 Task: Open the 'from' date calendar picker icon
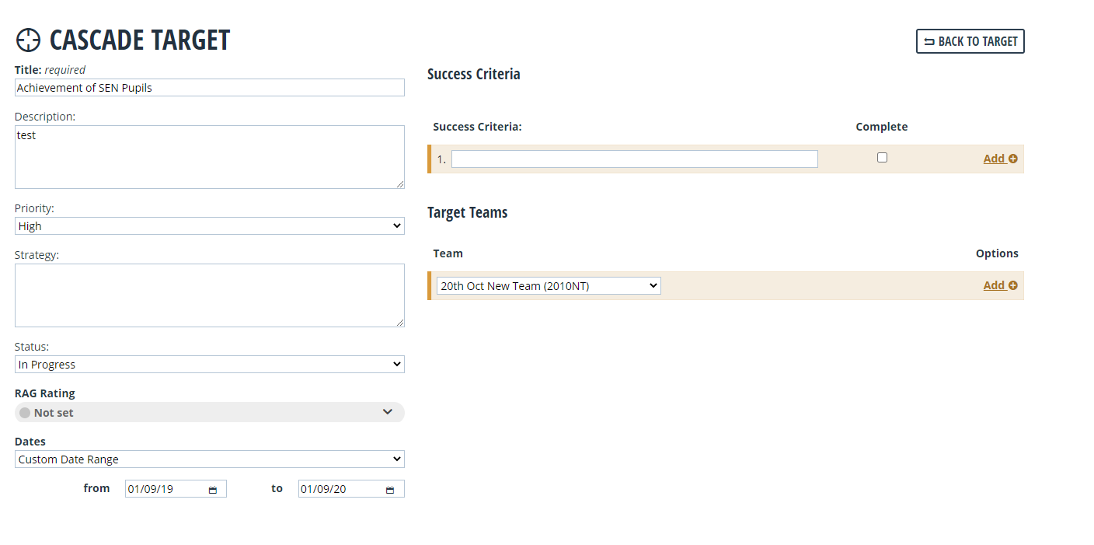click(x=213, y=490)
